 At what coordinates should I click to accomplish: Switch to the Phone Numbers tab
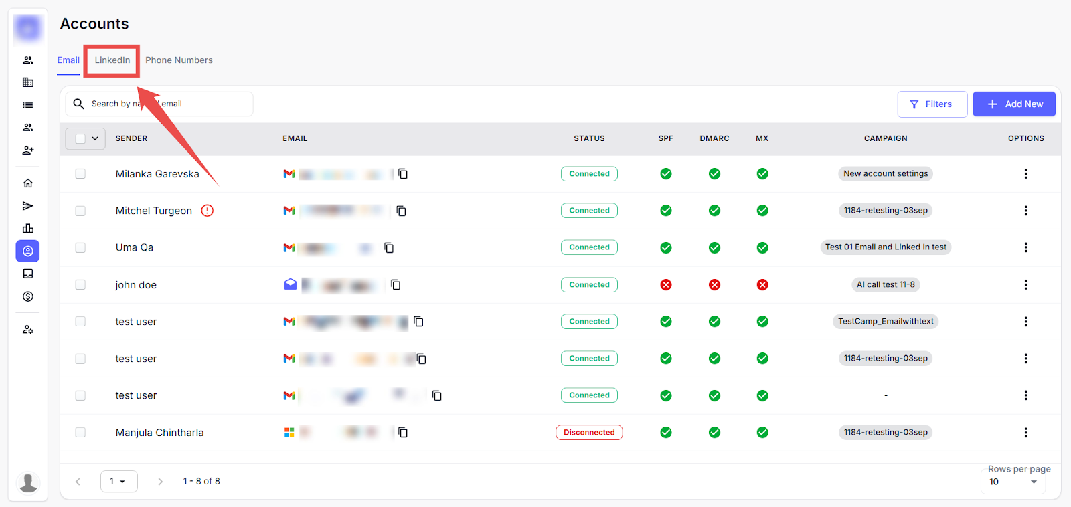[179, 60]
